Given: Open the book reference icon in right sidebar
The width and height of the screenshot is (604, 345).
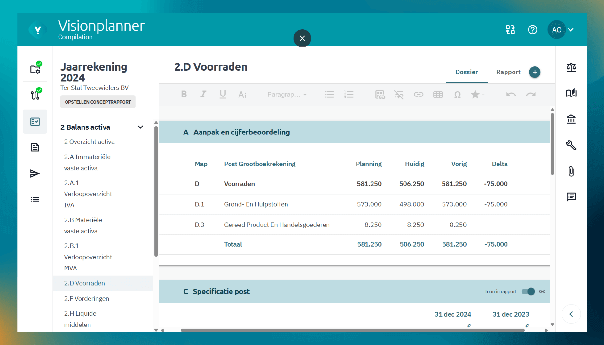Looking at the screenshot, I should pos(571,93).
